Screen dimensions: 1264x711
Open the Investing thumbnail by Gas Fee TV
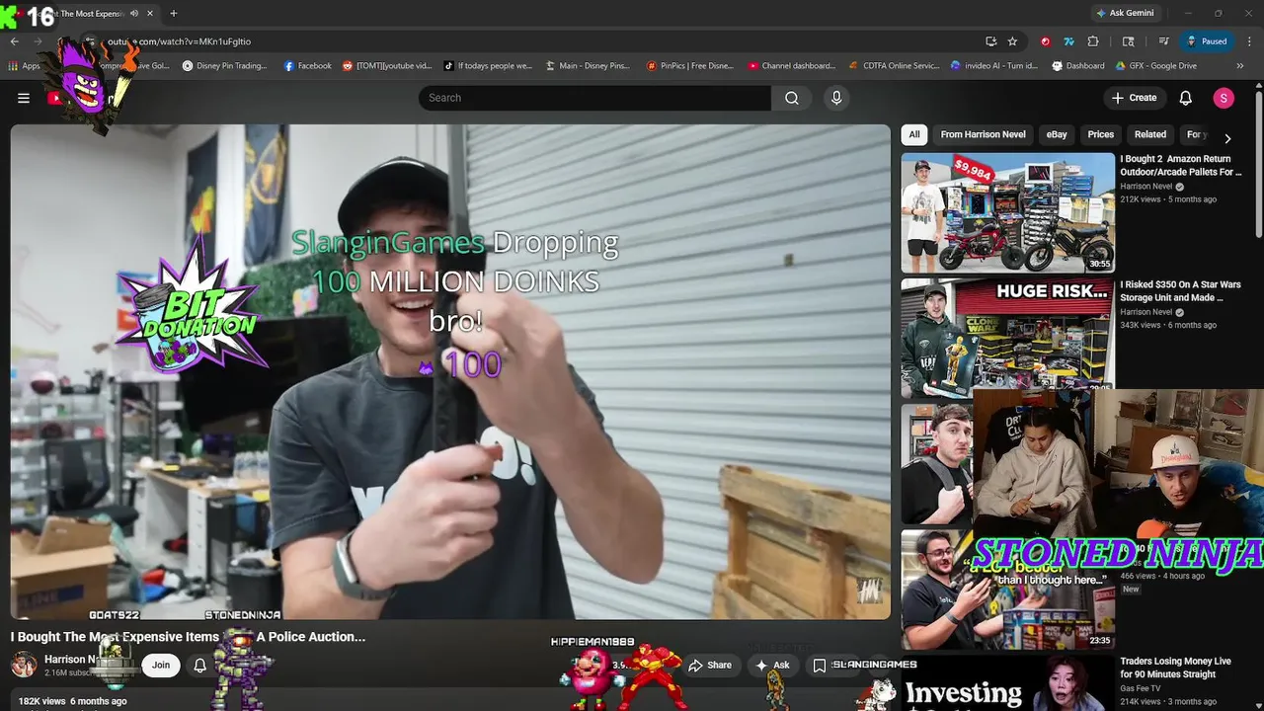[1007, 683]
